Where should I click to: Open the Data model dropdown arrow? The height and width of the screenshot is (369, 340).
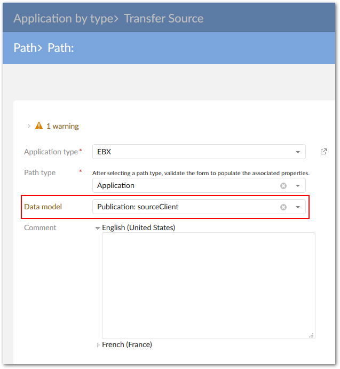coord(297,207)
